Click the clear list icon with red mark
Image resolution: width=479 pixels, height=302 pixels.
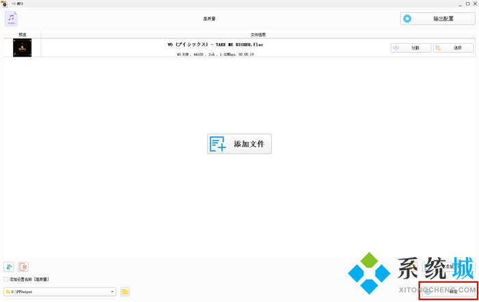(23, 266)
